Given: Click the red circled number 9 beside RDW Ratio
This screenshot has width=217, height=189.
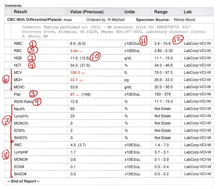Looking at the screenshot, I should tap(37, 102).
